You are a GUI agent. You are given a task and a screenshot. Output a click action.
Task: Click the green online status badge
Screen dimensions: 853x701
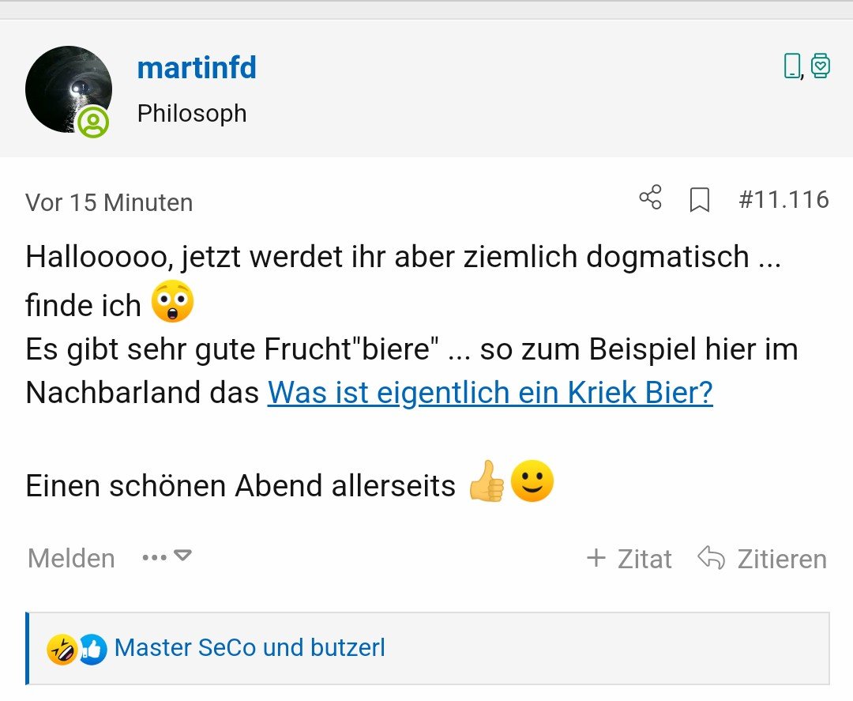(93, 122)
